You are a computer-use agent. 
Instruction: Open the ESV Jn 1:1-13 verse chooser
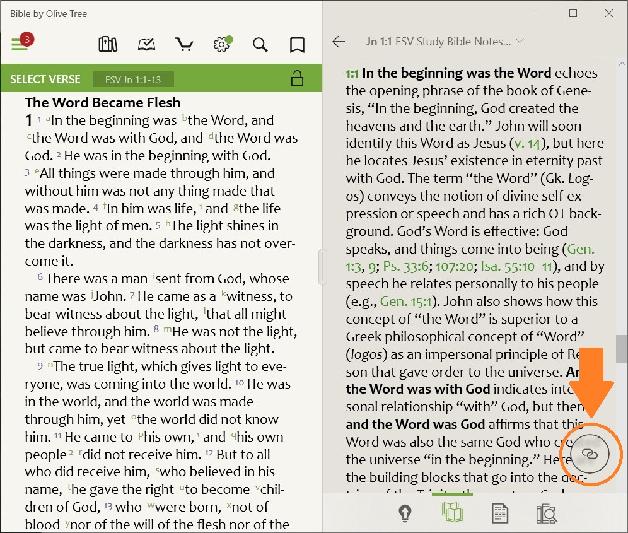[x=133, y=79]
